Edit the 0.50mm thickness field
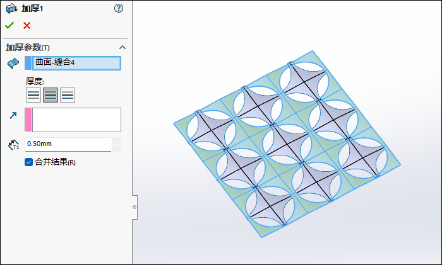This screenshot has width=442, height=265. (x=68, y=144)
